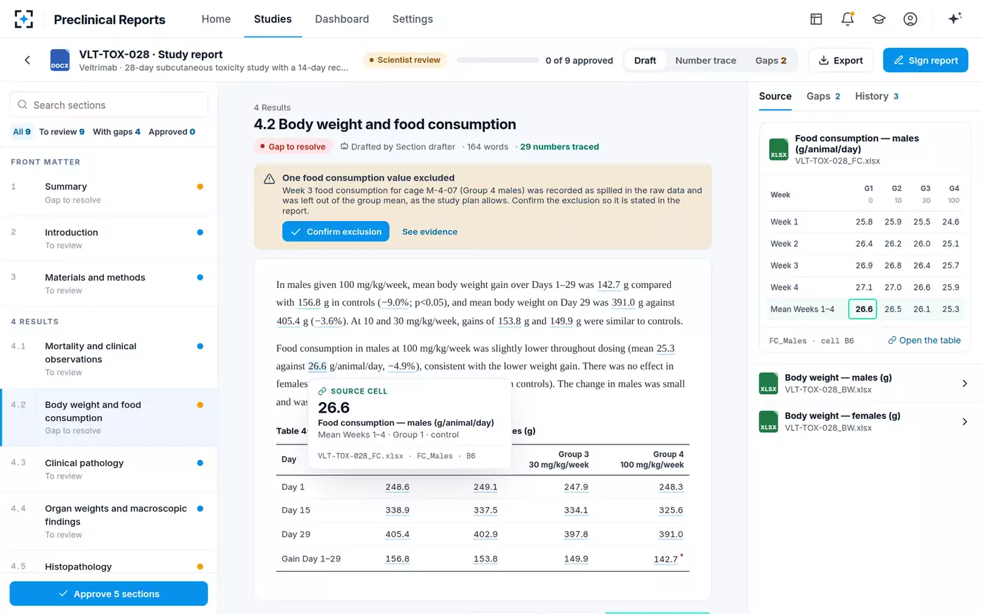This screenshot has width=982, height=614.
Task: Click the See evidence link
Action: (x=430, y=231)
